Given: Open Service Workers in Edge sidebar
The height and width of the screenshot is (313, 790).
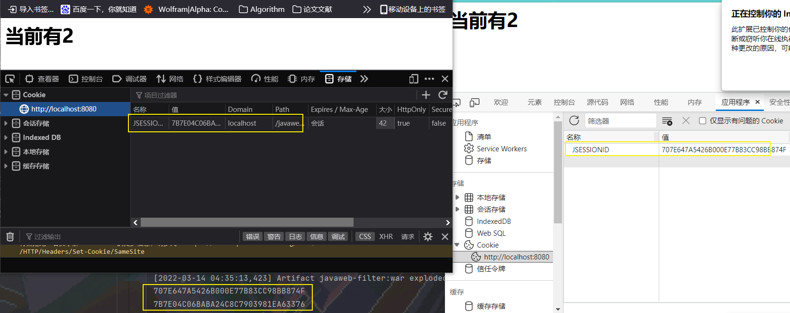Looking at the screenshot, I should click(x=501, y=149).
